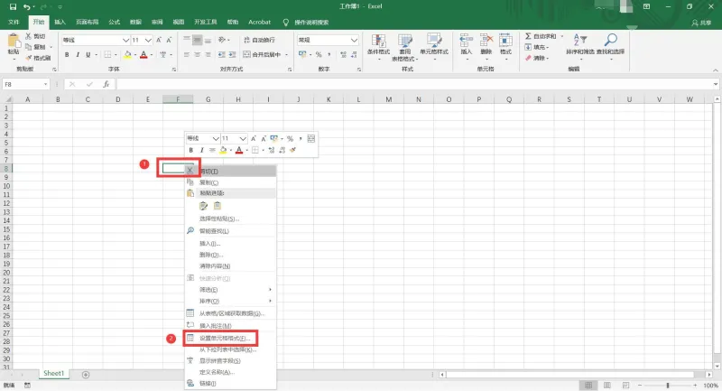The height and width of the screenshot is (391, 722).
Task: Click the Format Painter brush in the ribbon
Action: click(x=29, y=58)
